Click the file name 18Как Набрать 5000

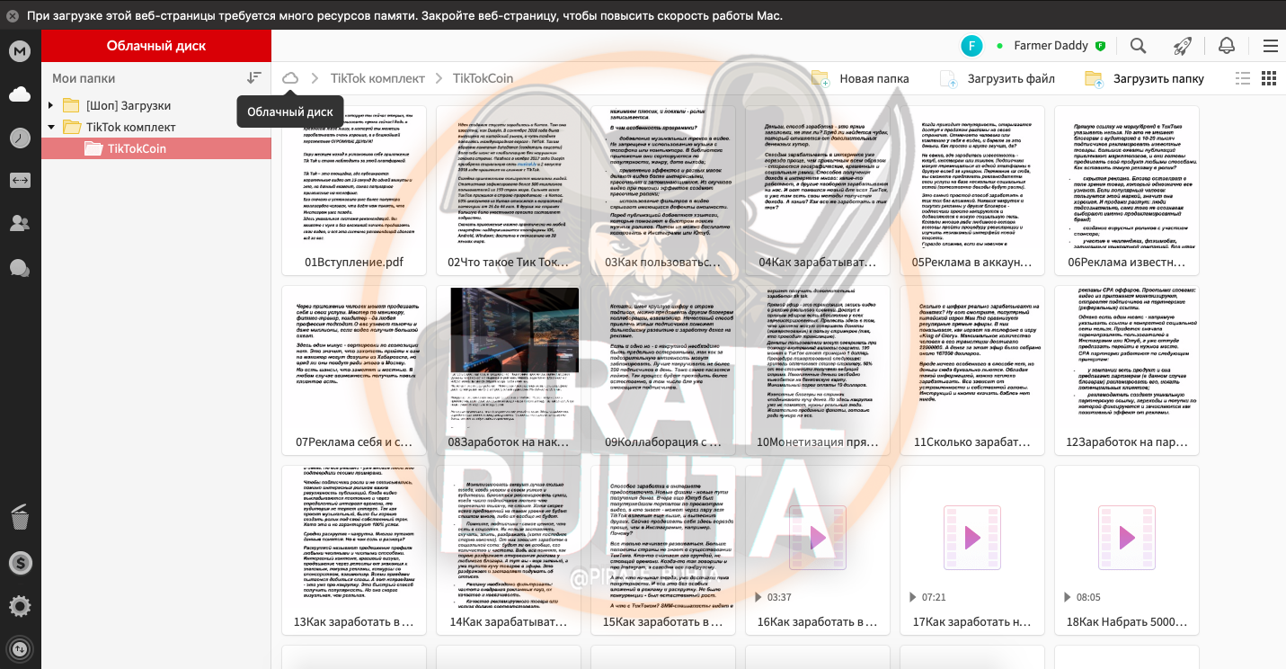(1127, 622)
